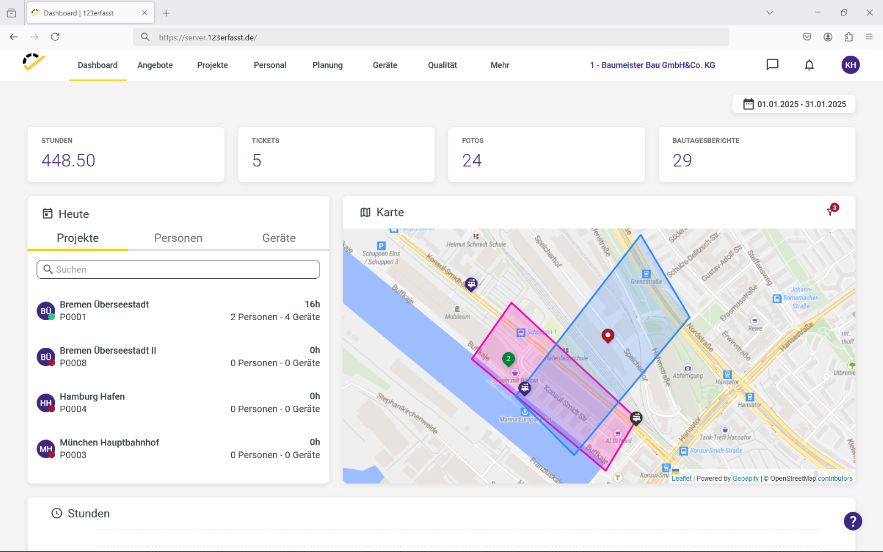Switch to the Geräte tab under Heute
This screenshot has width=883, height=552.
click(279, 238)
